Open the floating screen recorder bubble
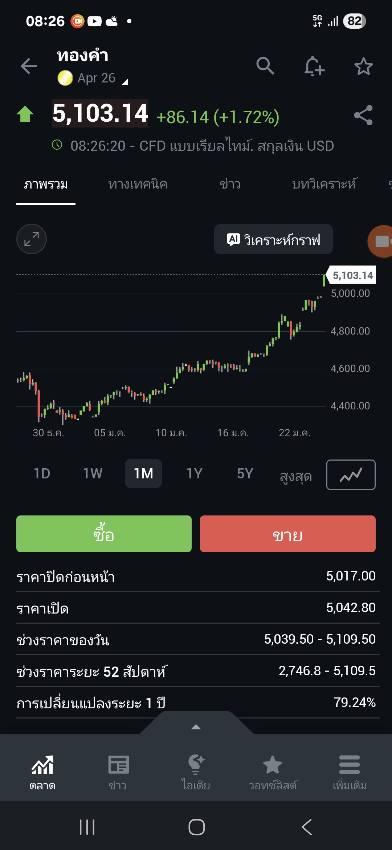The width and height of the screenshot is (392, 850). pyautogui.click(x=381, y=241)
